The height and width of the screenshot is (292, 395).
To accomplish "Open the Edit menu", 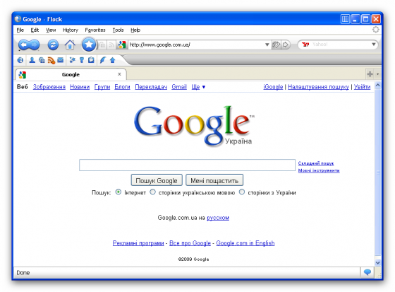I will pos(35,30).
